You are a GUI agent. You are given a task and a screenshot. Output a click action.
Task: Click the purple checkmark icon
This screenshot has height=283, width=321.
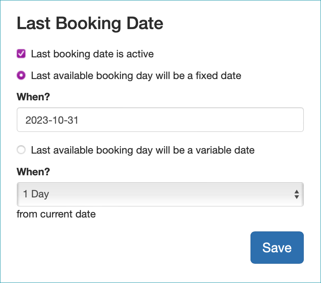point(21,54)
